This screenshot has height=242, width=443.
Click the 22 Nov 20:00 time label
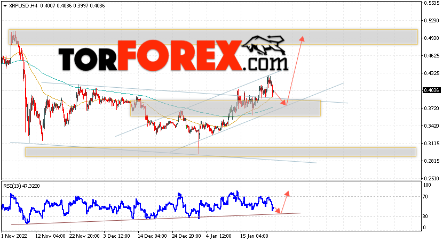pos(84,236)
